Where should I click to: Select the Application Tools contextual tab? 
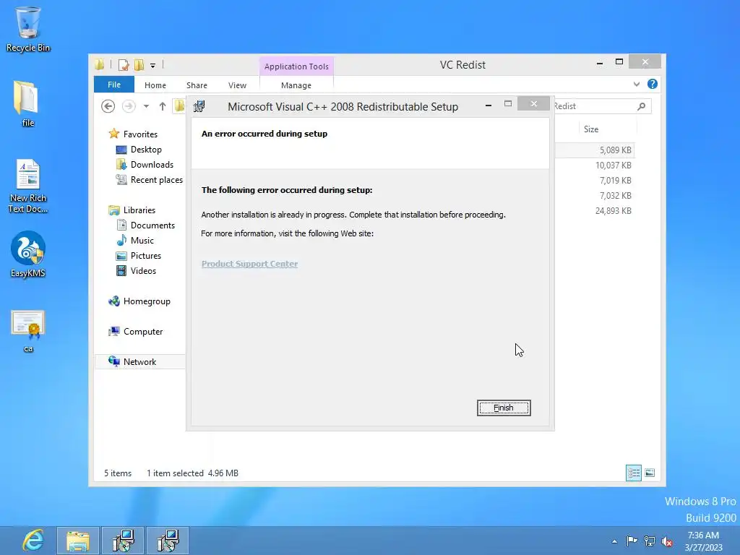click(296, 66)
